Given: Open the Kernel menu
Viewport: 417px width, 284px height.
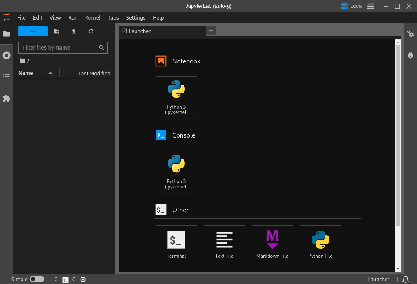Looking at the screenshot, I should click(x=92, y=18).
